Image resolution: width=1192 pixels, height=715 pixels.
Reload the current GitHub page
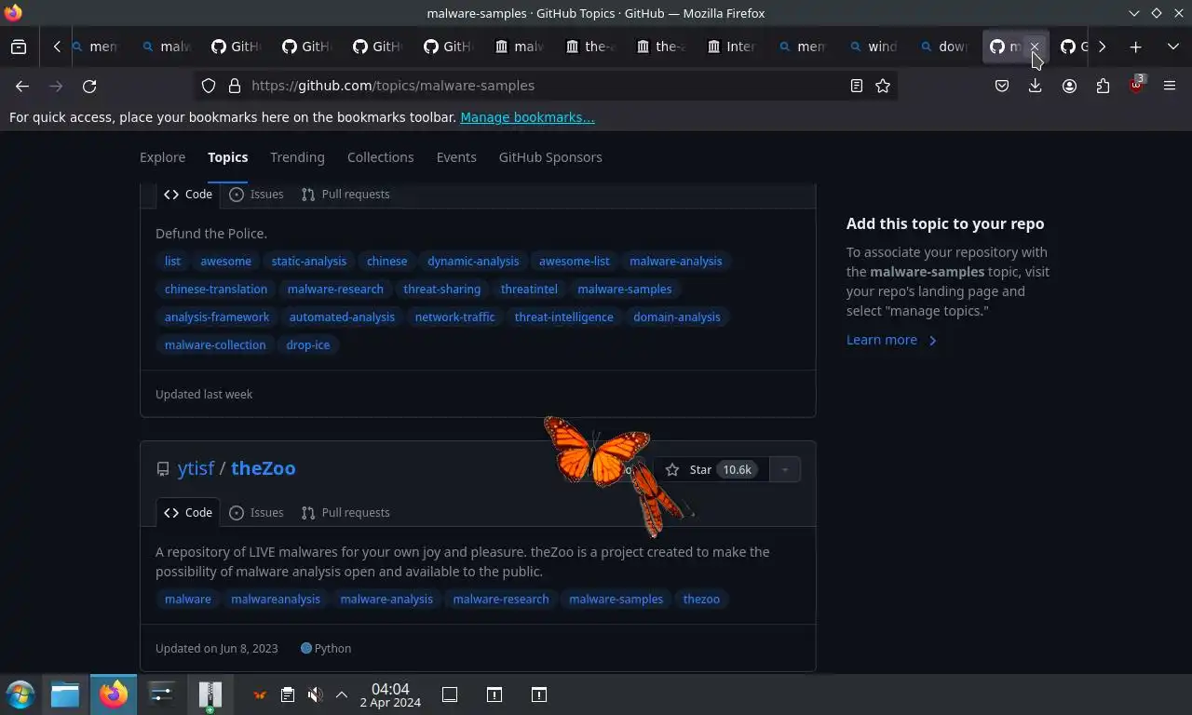click(89, 86)
